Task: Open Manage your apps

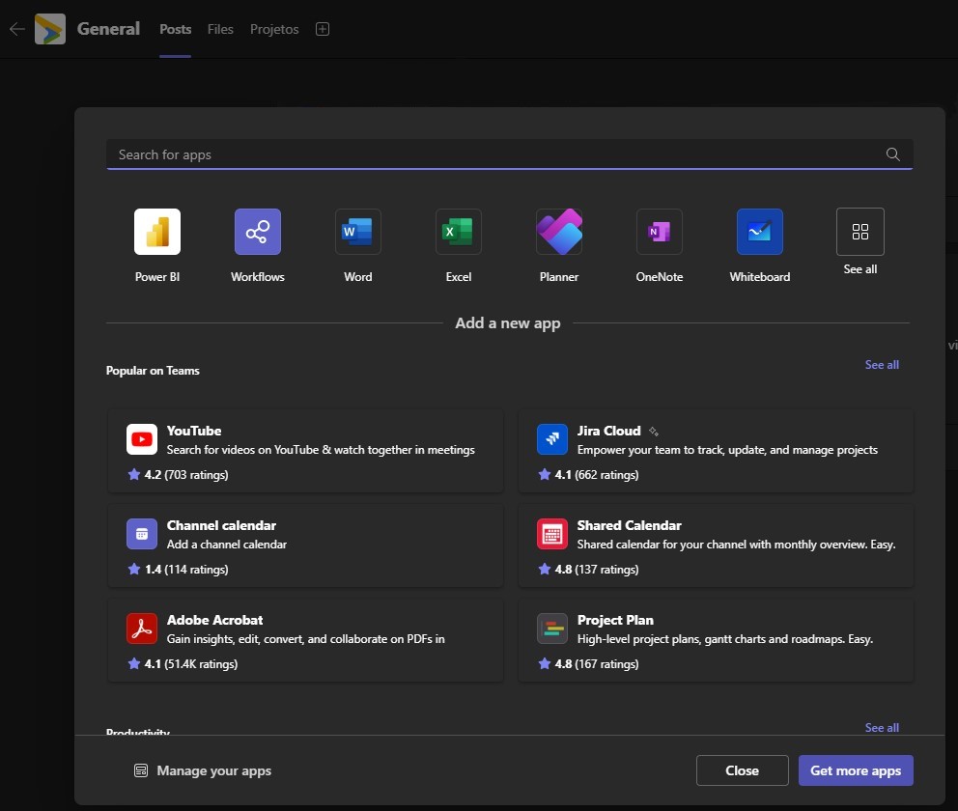Action: tap(203, 770)
